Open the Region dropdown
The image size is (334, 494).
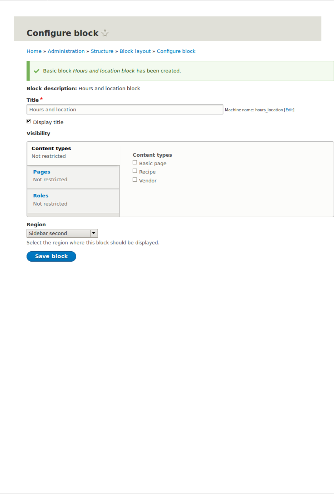(x=62, y=233)
